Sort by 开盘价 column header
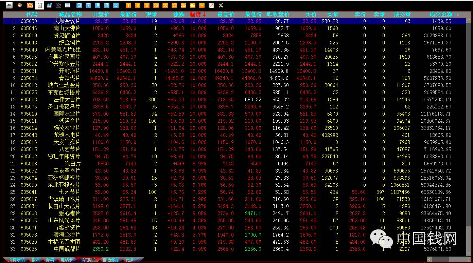Image resolution: width=473 pixels, height=263 pixels. pyautogui.click(x=101, y=15)
